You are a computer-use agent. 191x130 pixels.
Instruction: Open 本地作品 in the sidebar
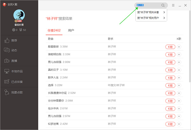click(x=17, y=72)
